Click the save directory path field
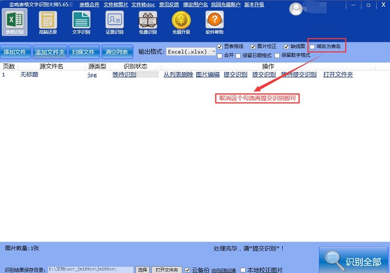 click(x=91, y=270)
